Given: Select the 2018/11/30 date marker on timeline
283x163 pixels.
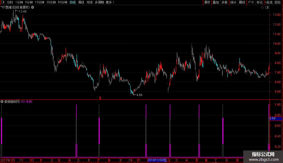Looking at the screenshot, I should coord(157,160).
